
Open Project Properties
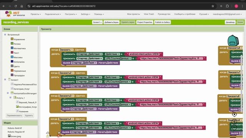145,22
